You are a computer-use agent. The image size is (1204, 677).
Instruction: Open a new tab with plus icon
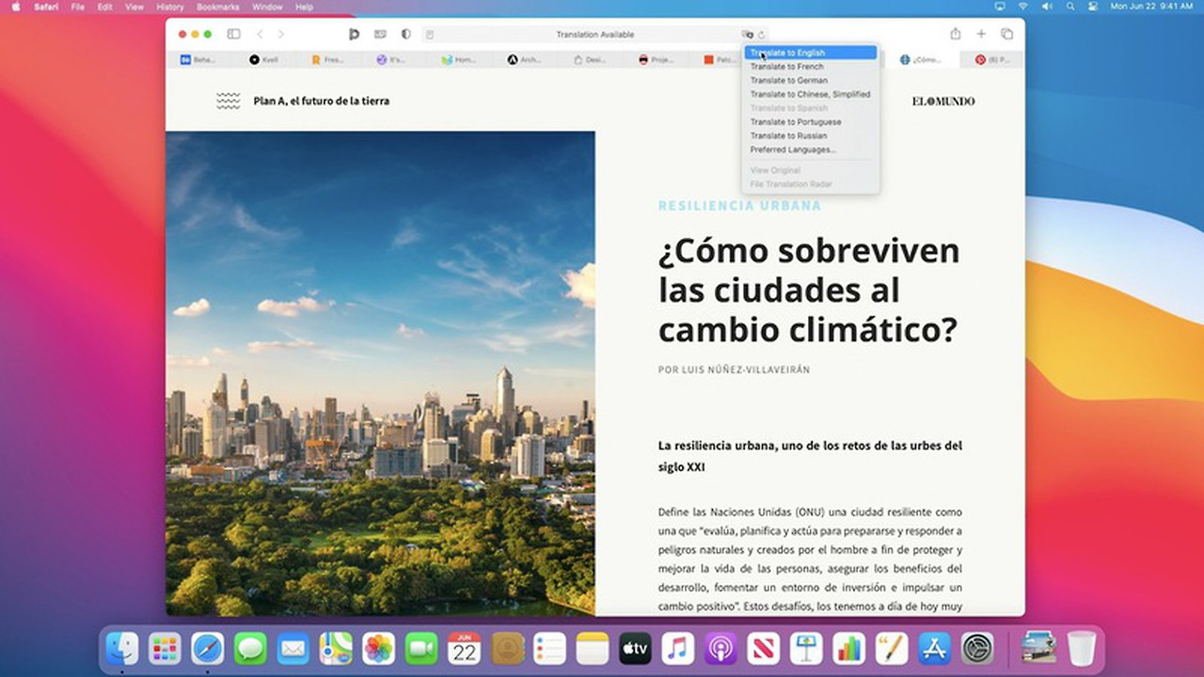pos(981,35)
